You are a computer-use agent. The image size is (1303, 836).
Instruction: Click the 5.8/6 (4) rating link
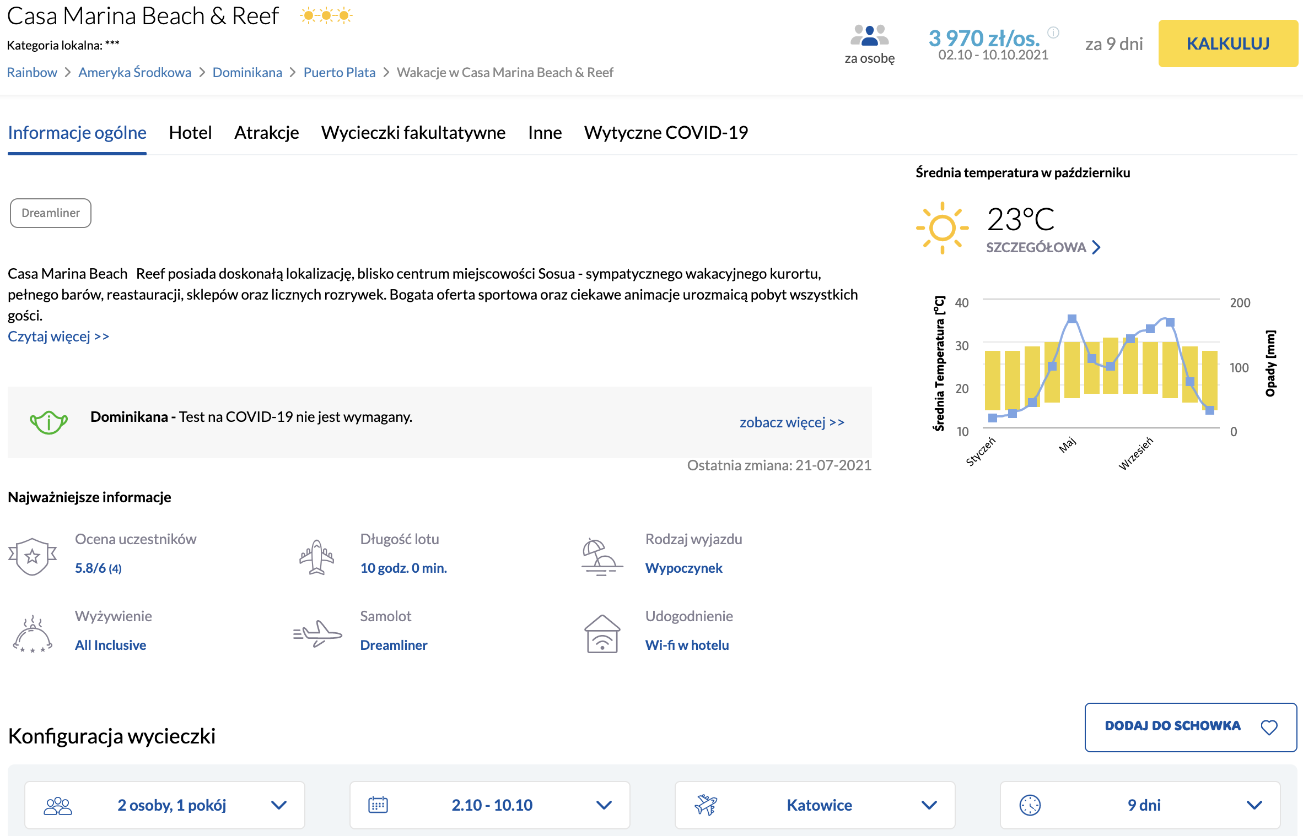coord(98,568)
